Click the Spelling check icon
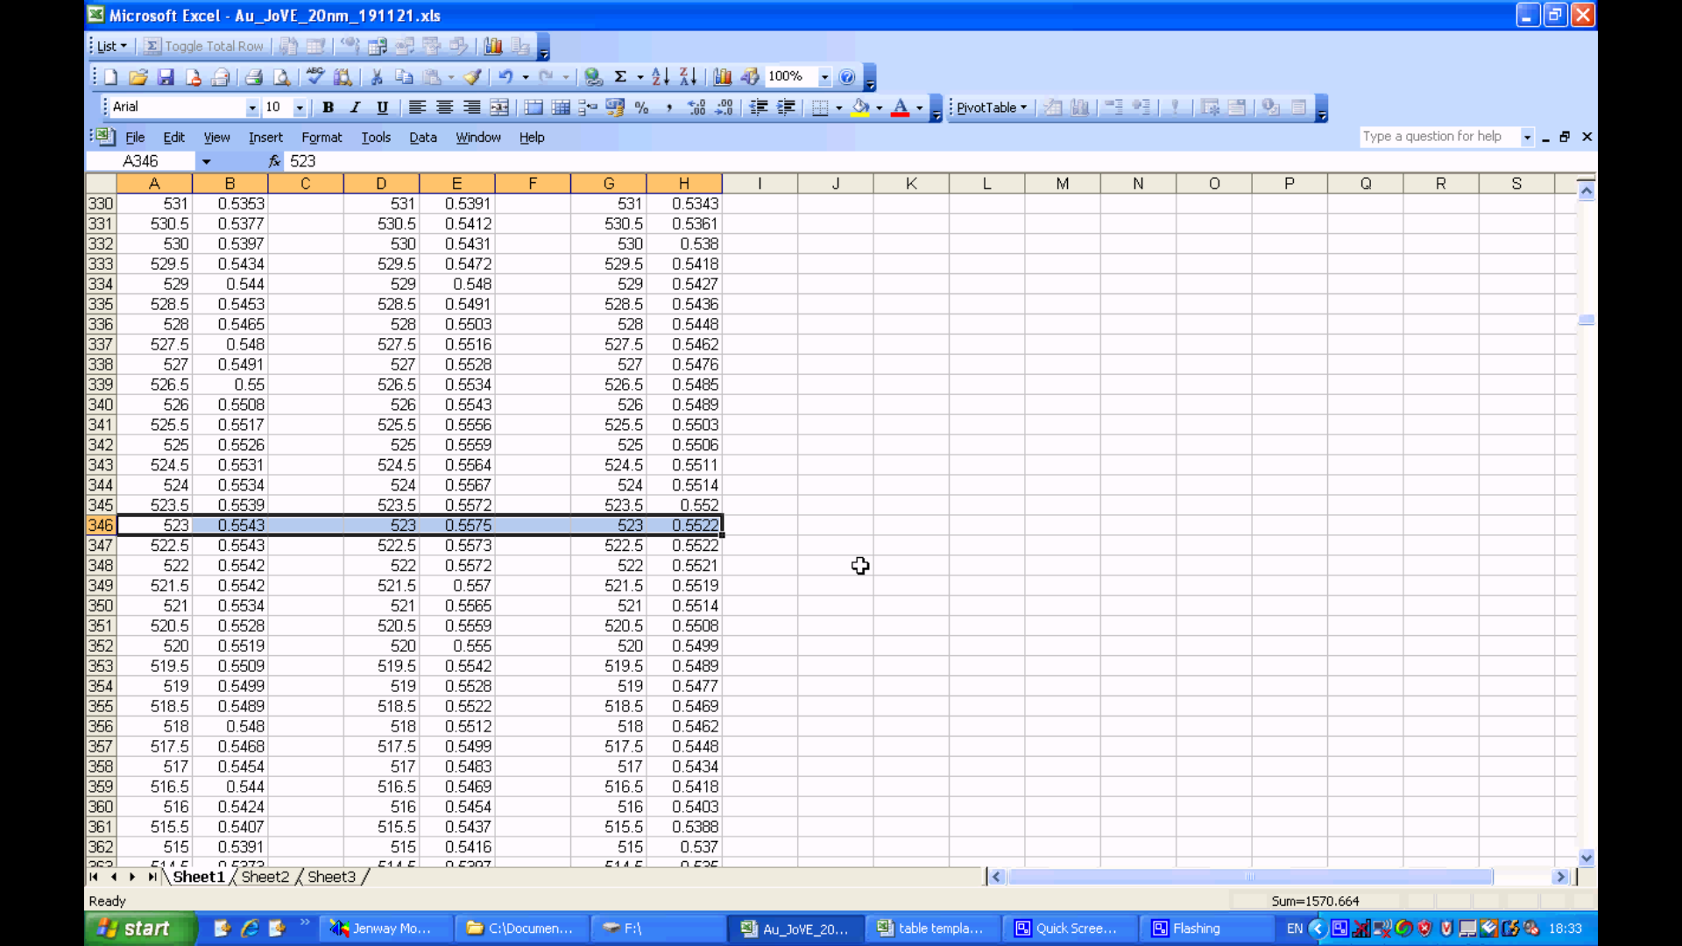 tap(314, 77)
